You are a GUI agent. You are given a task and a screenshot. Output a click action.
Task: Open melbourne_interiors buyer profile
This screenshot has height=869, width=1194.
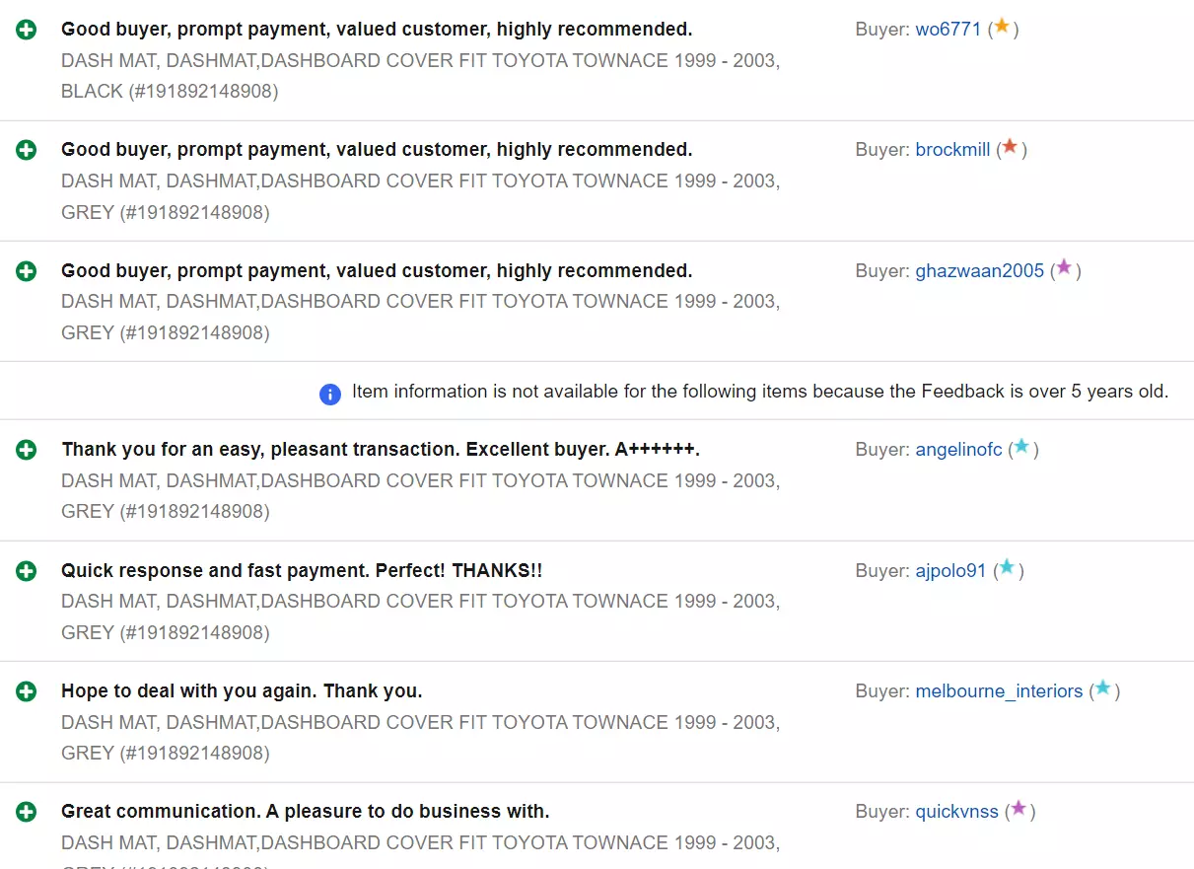click(999, 691)
